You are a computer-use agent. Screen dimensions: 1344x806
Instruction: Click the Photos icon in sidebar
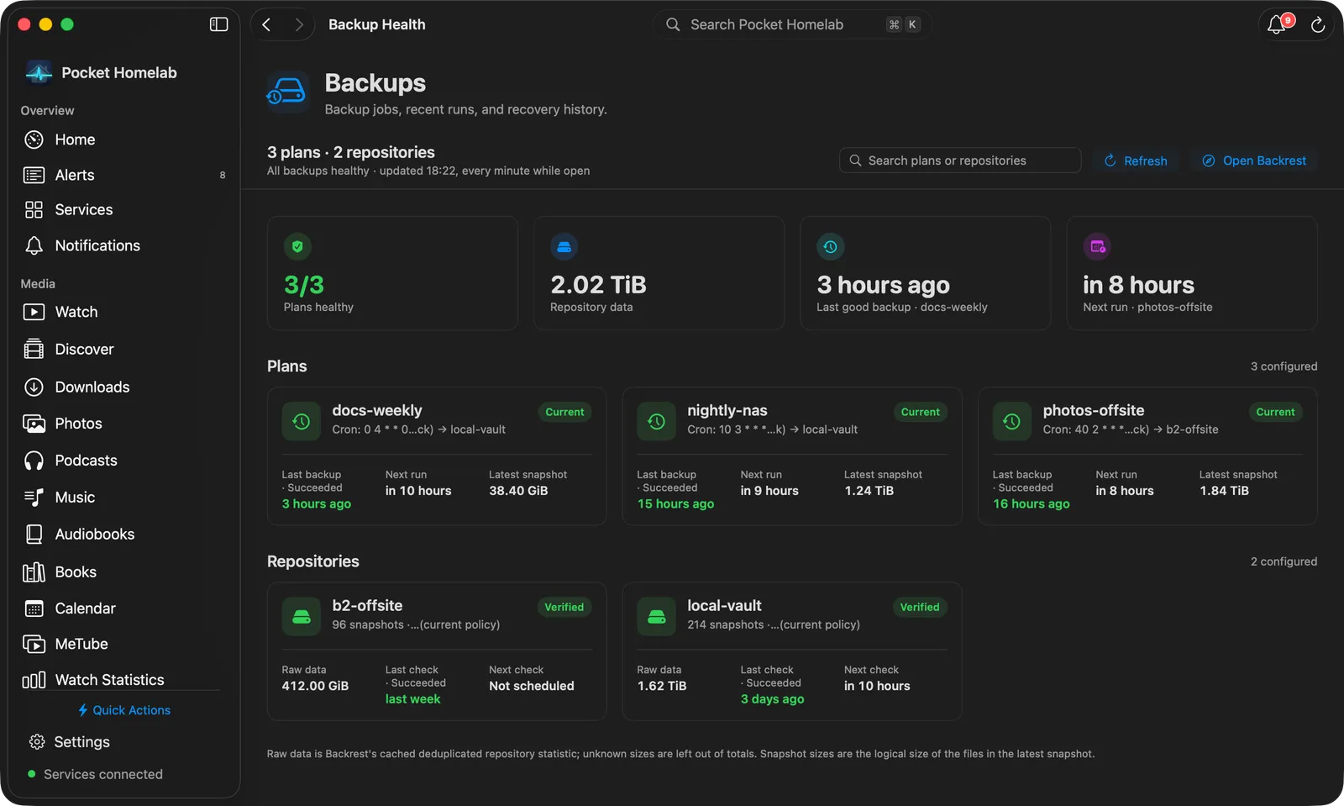tap(34, 424)
